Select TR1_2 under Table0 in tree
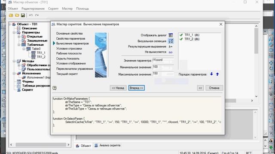 tap(41, 57)
